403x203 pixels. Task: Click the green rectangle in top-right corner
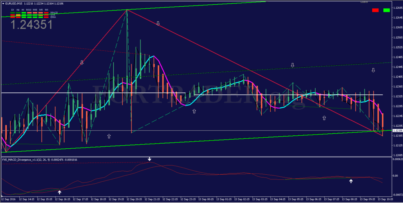[386, 10]
